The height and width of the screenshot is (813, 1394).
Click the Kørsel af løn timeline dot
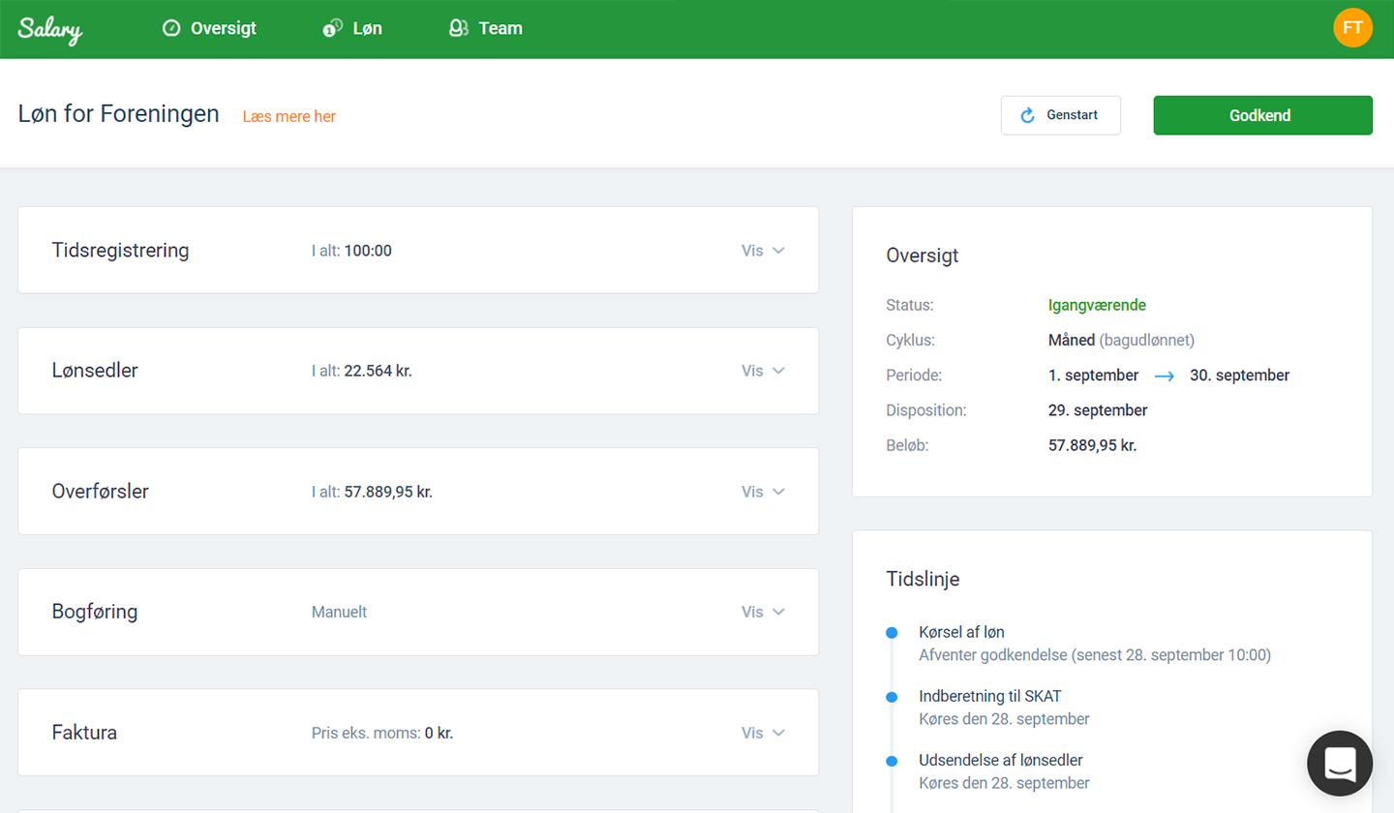(x=892, y=633)
